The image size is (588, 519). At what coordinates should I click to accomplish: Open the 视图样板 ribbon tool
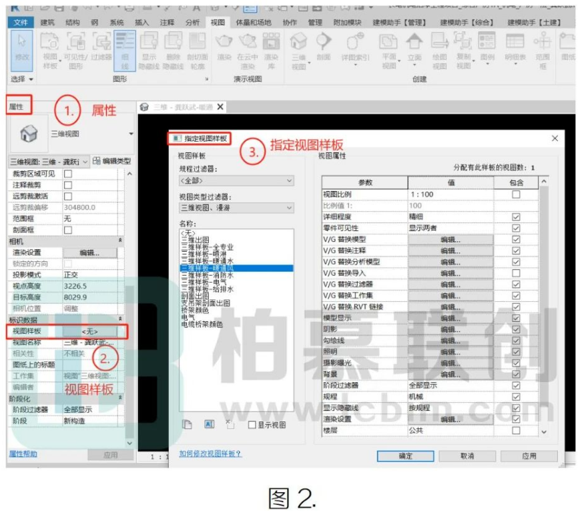click(x=50, y=51)
